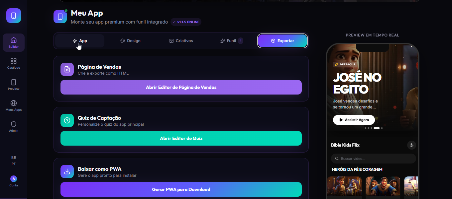Click the Buscar vídeo search field

pos(374,159)
